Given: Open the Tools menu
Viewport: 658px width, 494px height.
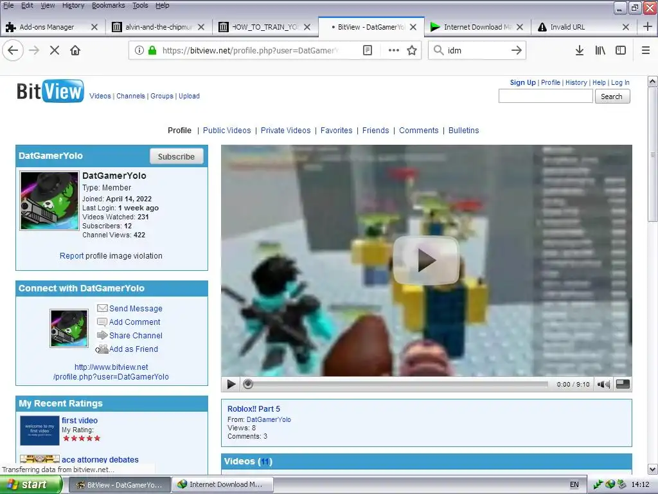Looking at the screenshot, I should point(140,5).
